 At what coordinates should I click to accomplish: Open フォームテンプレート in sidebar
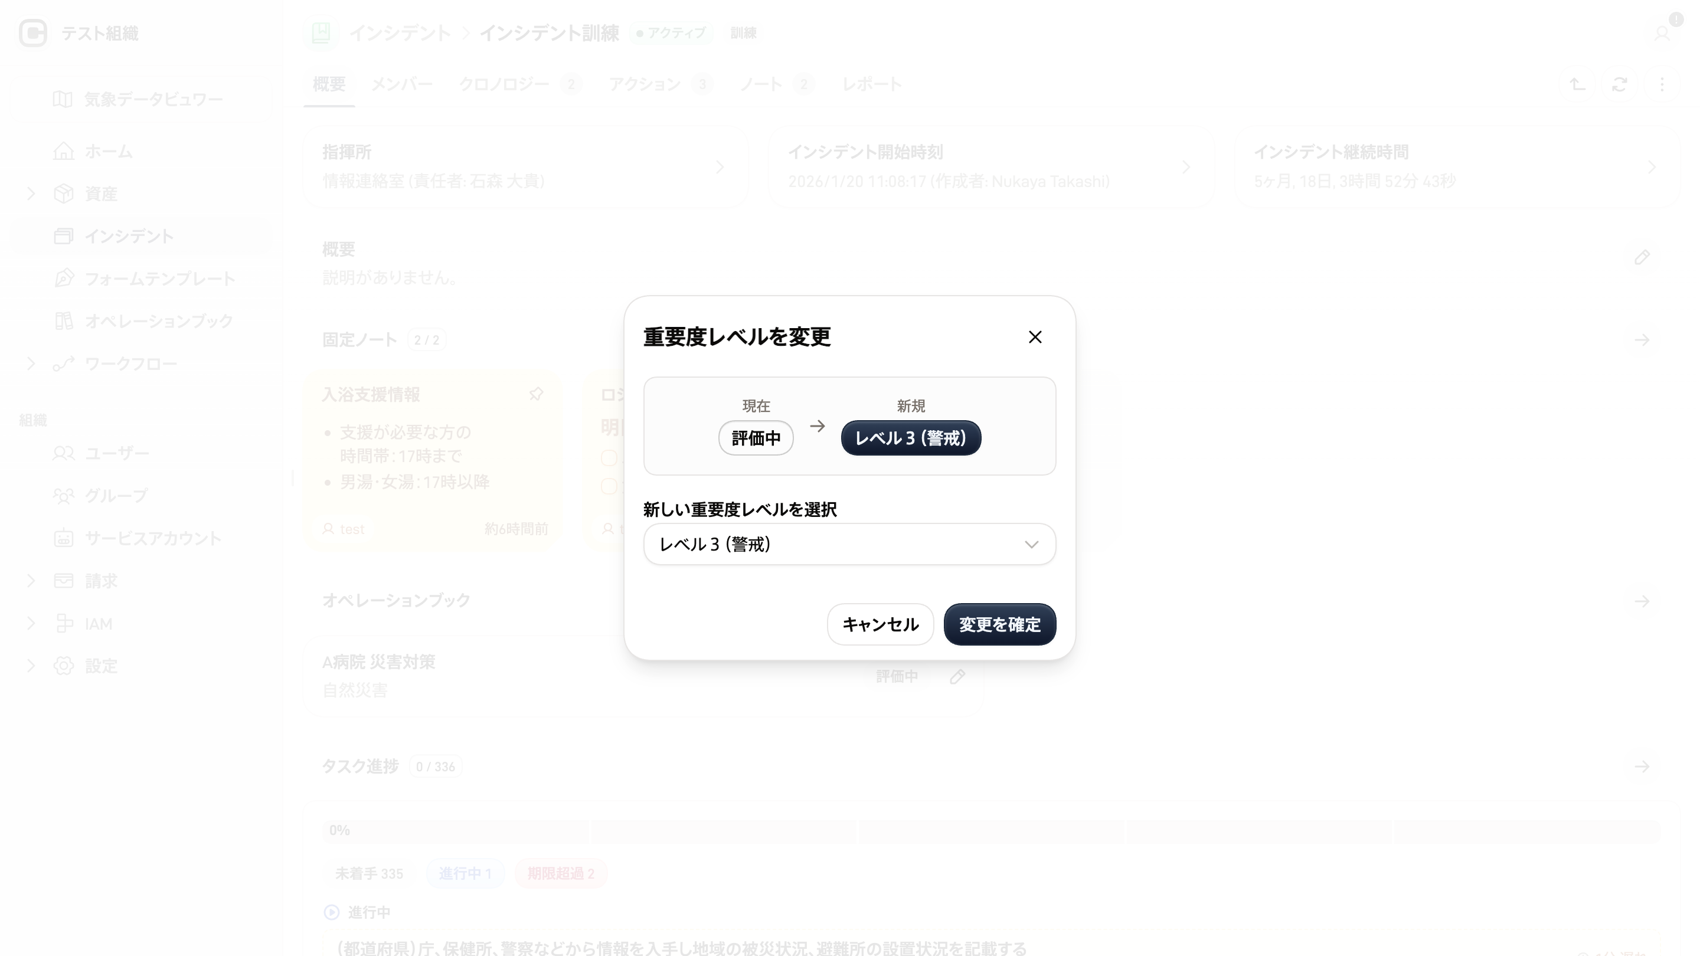coord(140,279)
